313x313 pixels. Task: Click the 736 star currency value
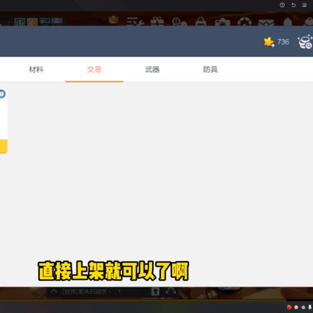point(283,42)
